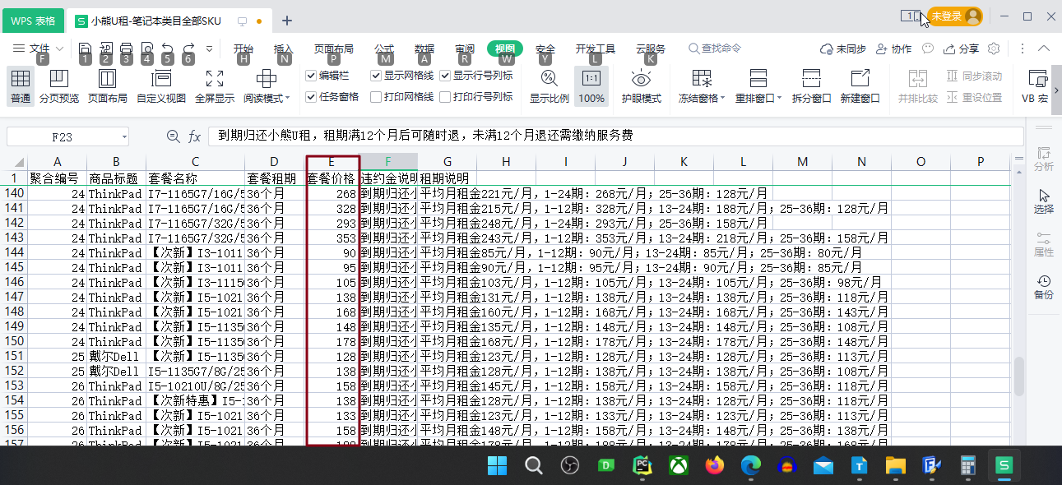Set zoom to 100%

point(591,87)
